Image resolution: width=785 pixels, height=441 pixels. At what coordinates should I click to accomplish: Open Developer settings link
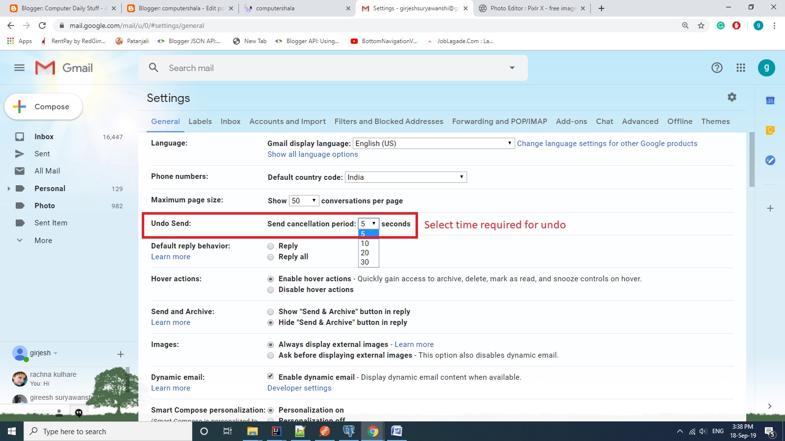[299, 388]
